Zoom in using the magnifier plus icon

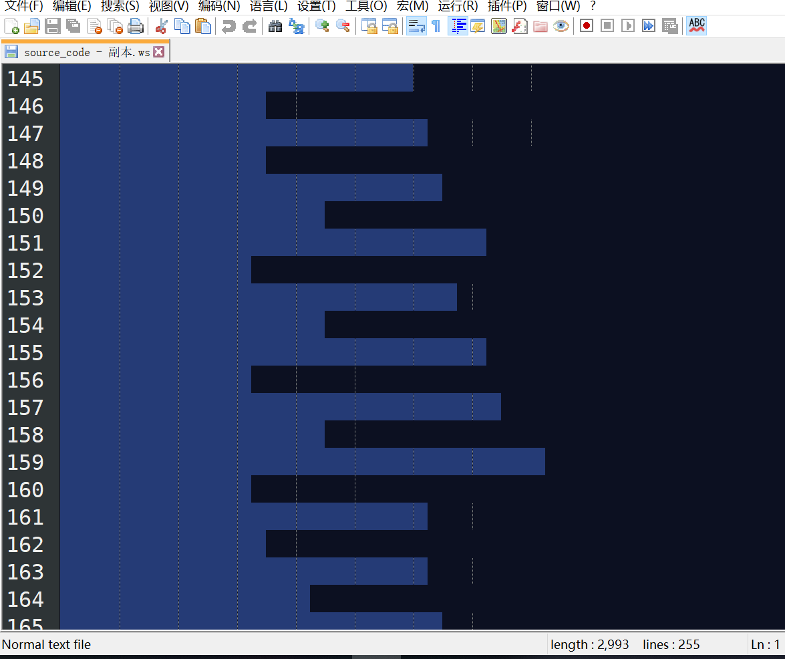323,26
